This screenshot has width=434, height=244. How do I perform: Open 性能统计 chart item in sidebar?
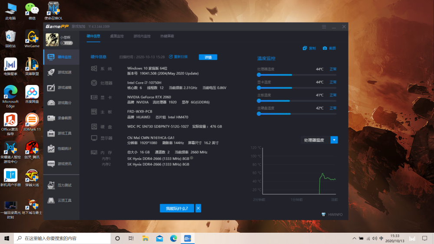[x=62, y=148]
